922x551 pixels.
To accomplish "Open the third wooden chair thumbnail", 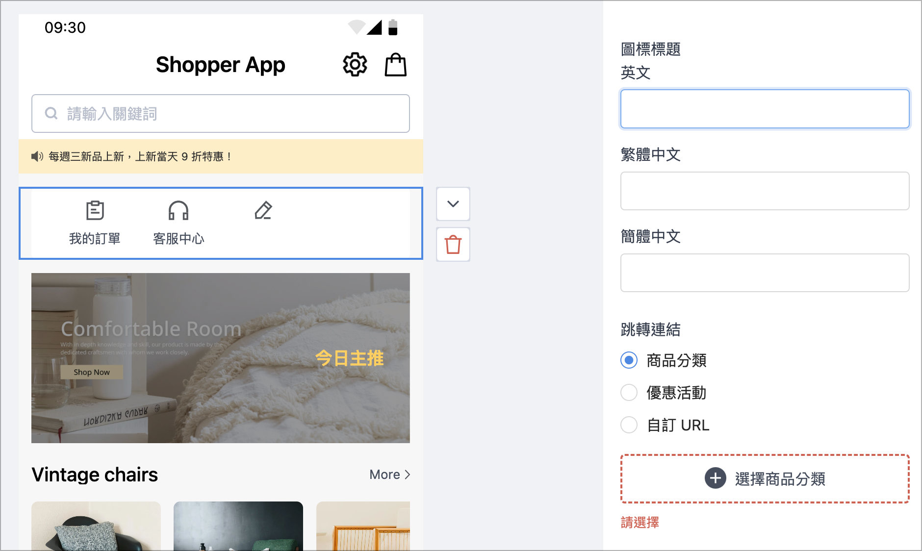I will [363, 526].
